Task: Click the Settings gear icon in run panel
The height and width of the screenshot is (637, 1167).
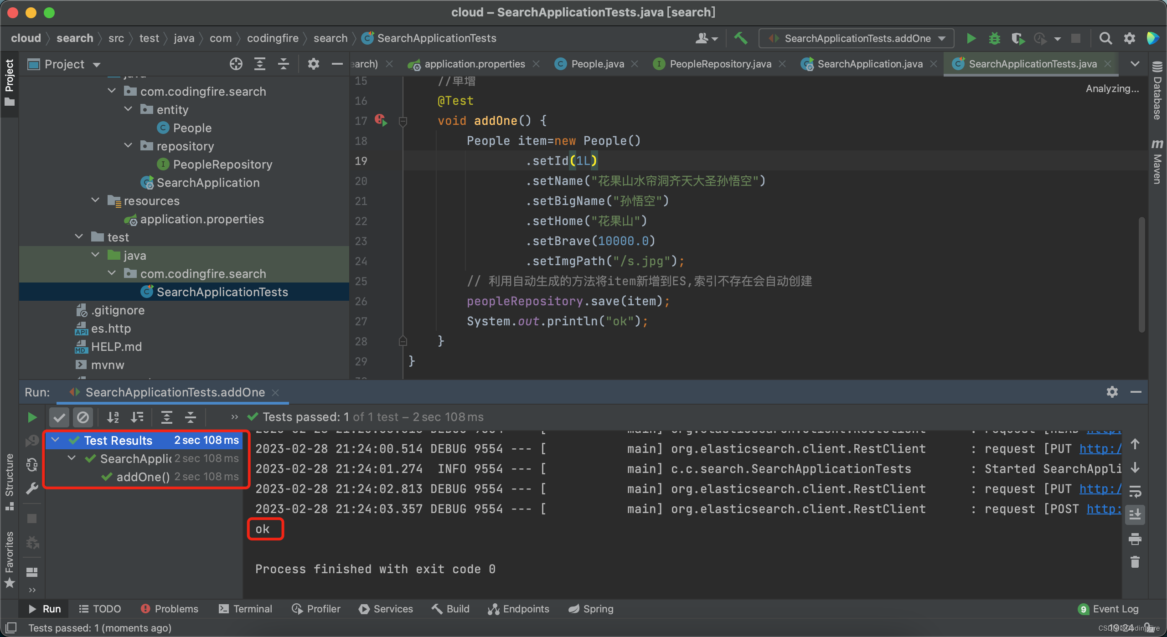Action: (x=1112, y=391)
